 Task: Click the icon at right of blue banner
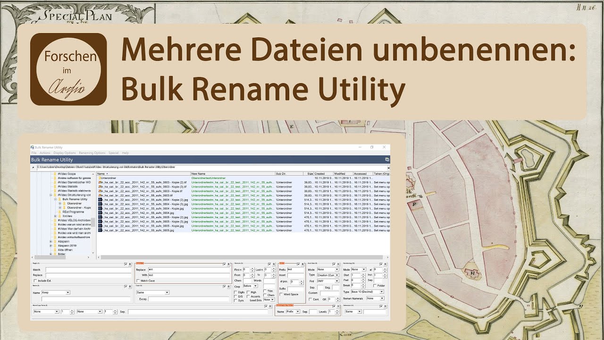coord(387,160)
